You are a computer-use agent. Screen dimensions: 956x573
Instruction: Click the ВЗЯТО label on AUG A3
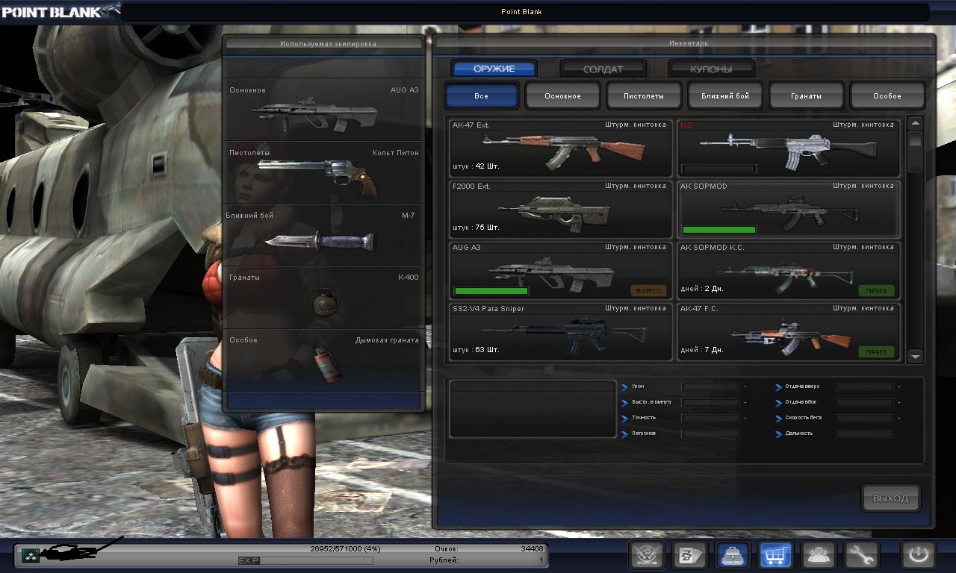648,290
